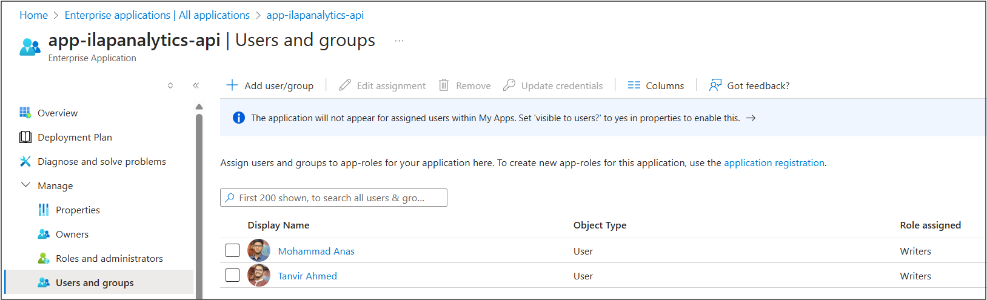Click the Enterprise Application icon beside the page title
Image resolution: width=987 pixels, height=300 pixels.
point(30,47)
